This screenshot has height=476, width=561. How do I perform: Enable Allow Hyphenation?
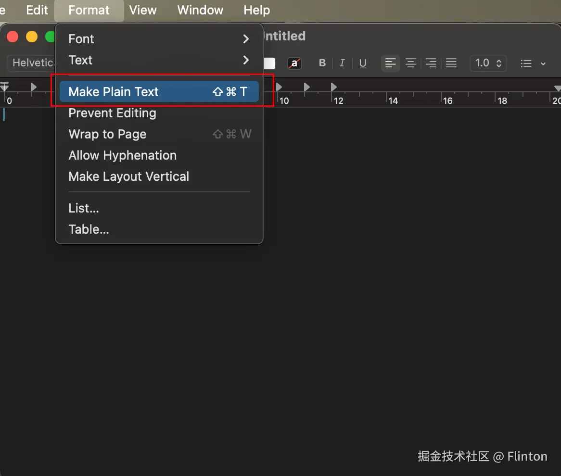[x=159, y=155]
